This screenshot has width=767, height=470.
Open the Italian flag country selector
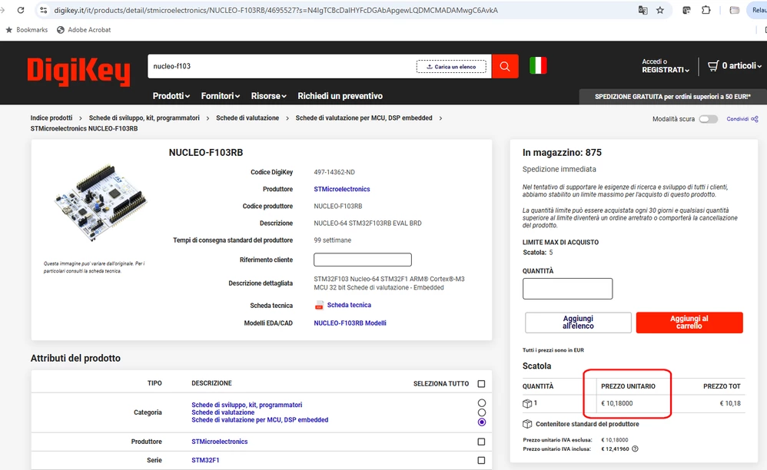(538, 65)
